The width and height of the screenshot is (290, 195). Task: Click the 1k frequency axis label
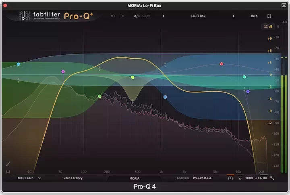pyautogui.click(x=161, y=172)
